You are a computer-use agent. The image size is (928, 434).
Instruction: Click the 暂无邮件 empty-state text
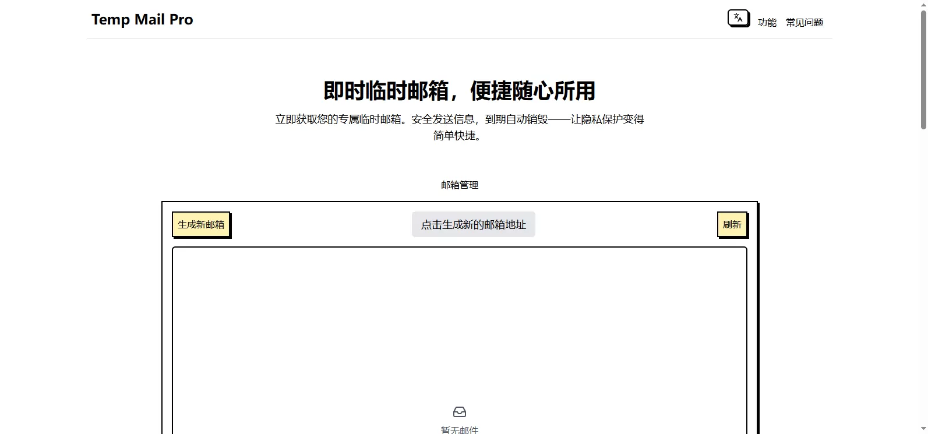459,430
